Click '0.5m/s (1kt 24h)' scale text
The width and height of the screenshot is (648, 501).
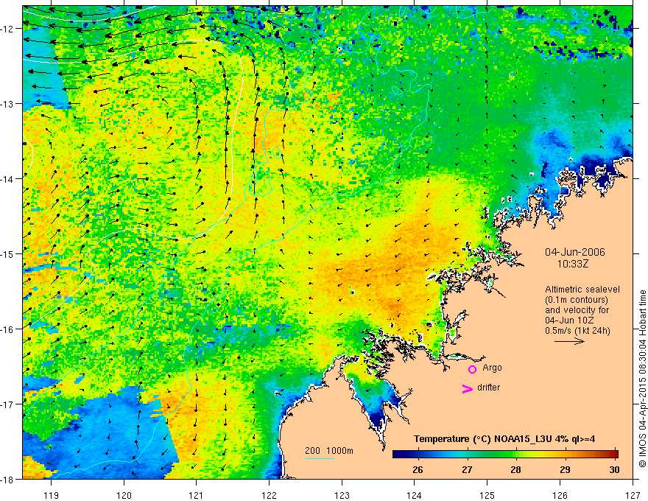(577, 331)
